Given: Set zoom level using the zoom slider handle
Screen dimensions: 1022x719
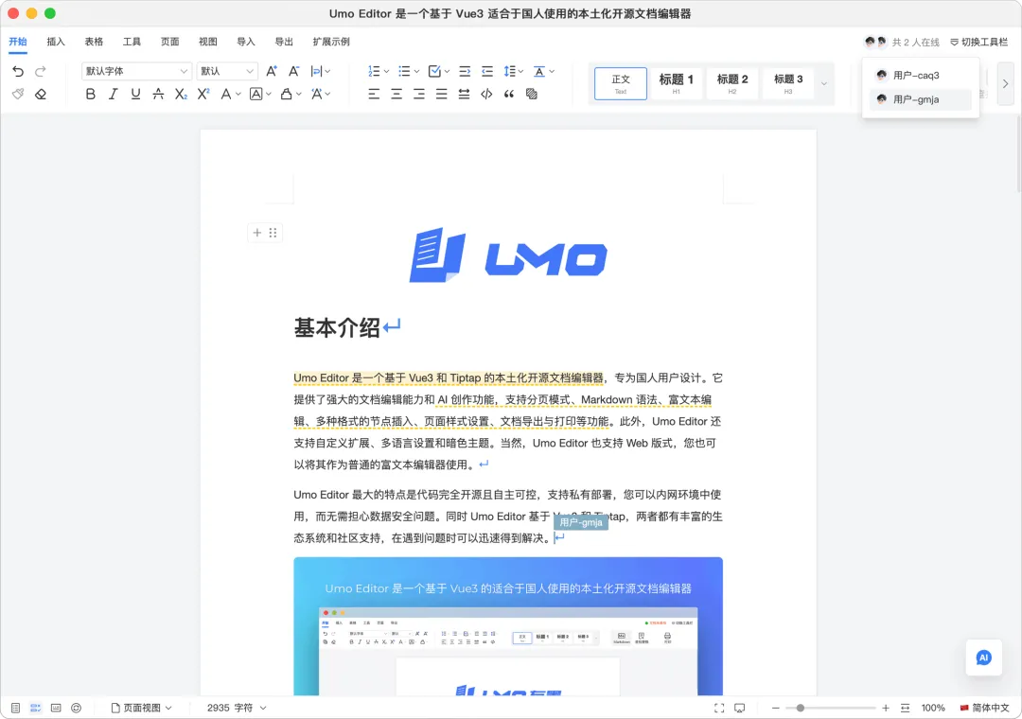Looking at the screenshot, I should 801,708.
